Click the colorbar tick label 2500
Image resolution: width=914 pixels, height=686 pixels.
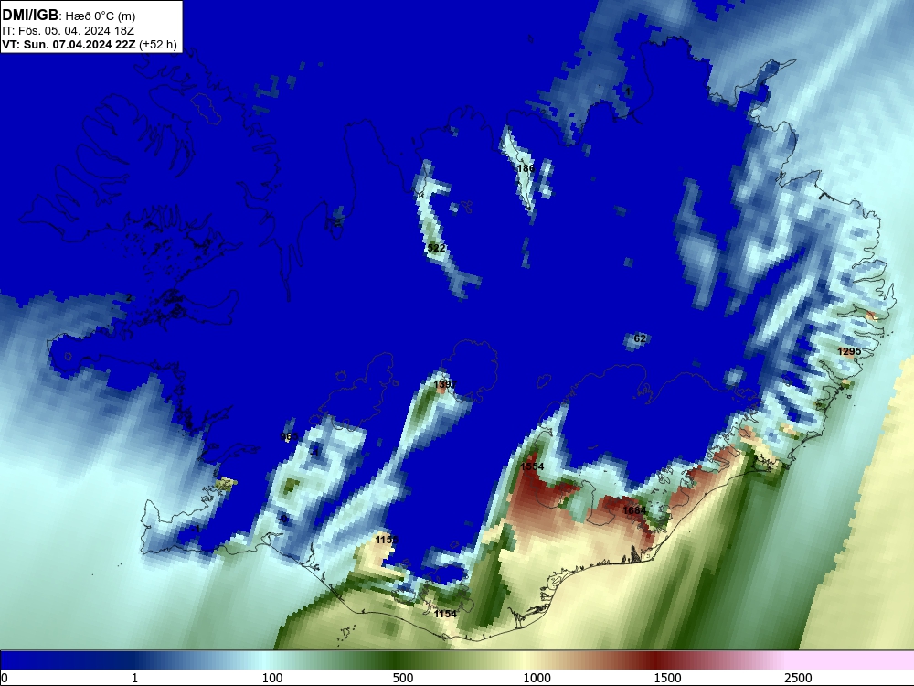click(x=798, y=678)
